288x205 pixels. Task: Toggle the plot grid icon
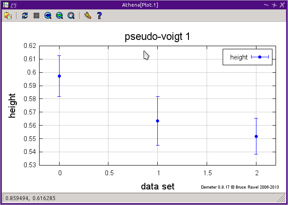[x=36, y=16]
